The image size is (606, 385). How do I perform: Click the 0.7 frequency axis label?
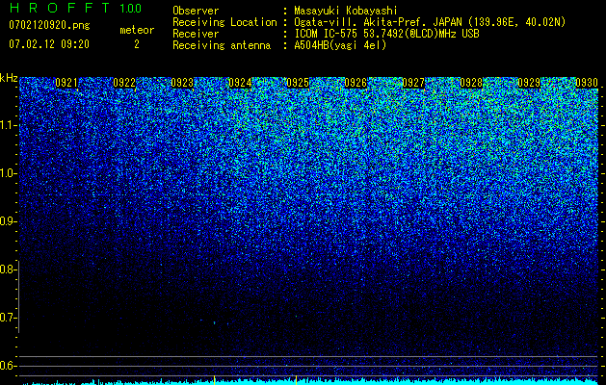(8, 318)
